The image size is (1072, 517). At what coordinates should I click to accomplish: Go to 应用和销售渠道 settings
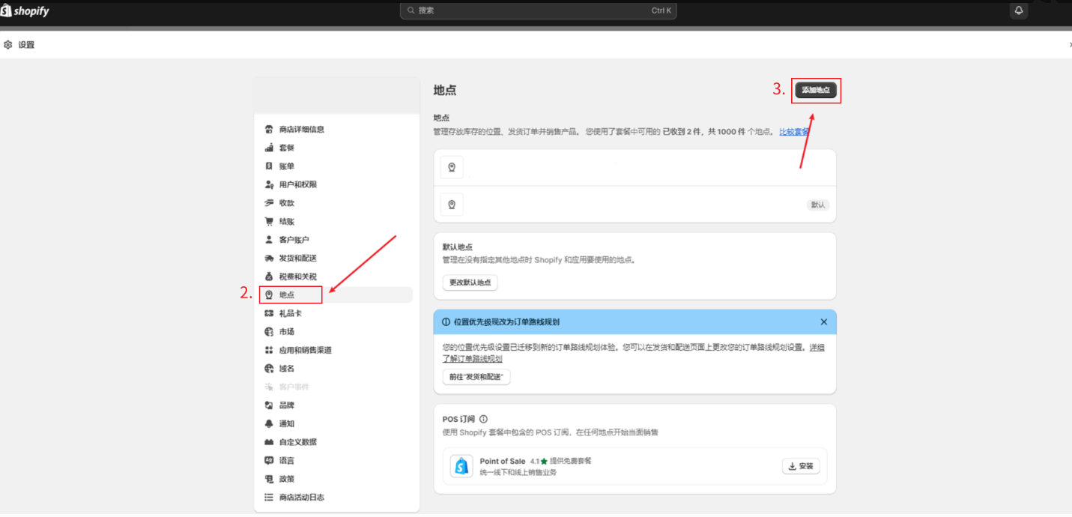[x=305, y=351]
